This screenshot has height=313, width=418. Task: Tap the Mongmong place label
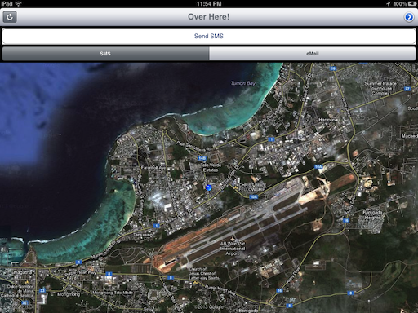point(69,294)
